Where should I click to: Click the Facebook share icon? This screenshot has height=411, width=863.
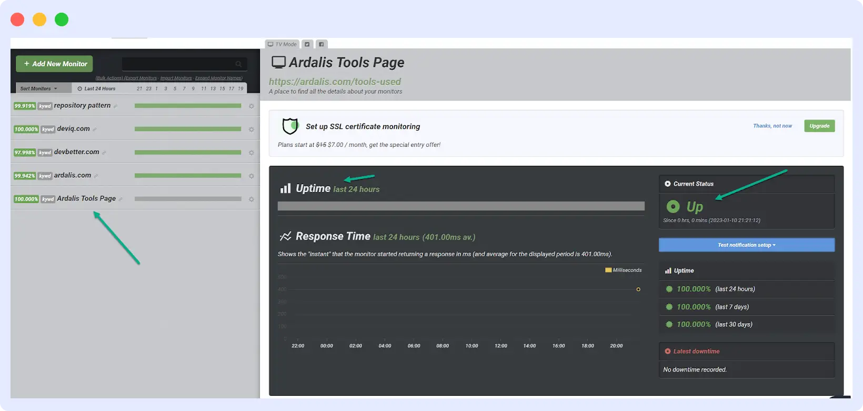click(x=322, y=44)
